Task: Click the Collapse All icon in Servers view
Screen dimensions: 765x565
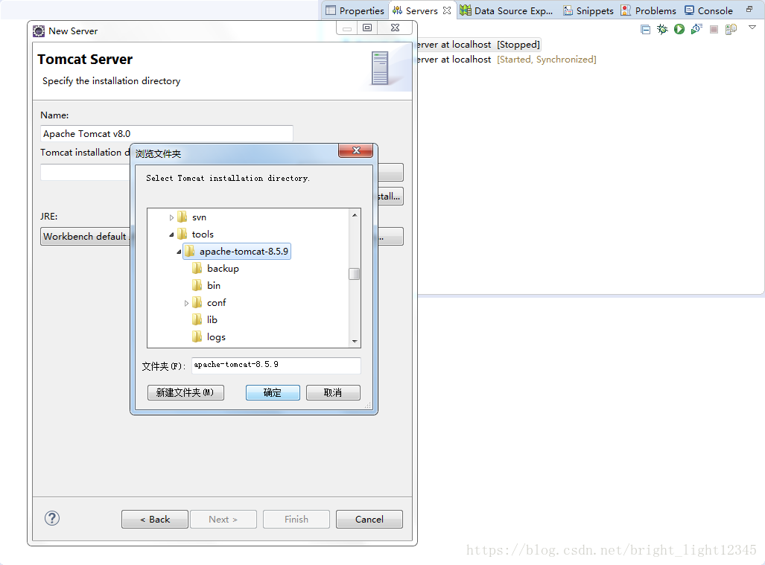Action: coord(646,30)
